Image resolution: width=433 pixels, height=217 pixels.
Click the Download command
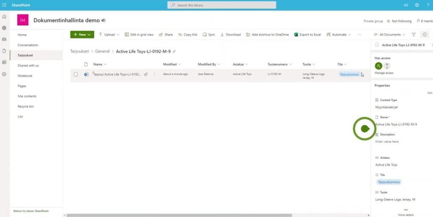point(230,35)
